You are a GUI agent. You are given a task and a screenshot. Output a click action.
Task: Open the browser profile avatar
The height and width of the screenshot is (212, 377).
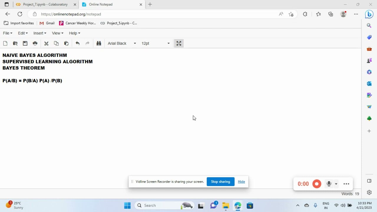343,14
